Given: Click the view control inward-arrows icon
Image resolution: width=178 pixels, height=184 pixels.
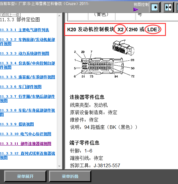Looking at the screenshot, I should (x=168, y=7).
